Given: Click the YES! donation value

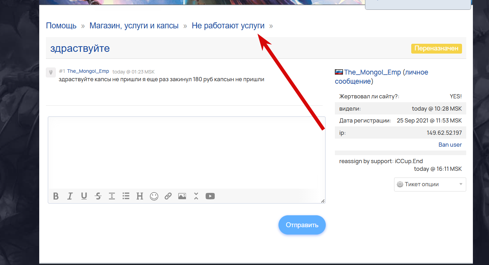Looking at the screenshot, I should coord(456,96).
